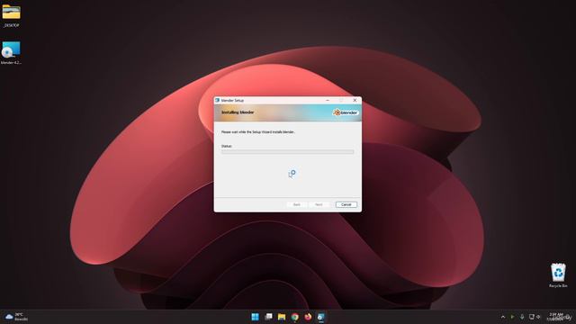This screenshot has height=324, width=576.
Task: Click the microphone icon in the system tray
Action: tap(522, 317)
